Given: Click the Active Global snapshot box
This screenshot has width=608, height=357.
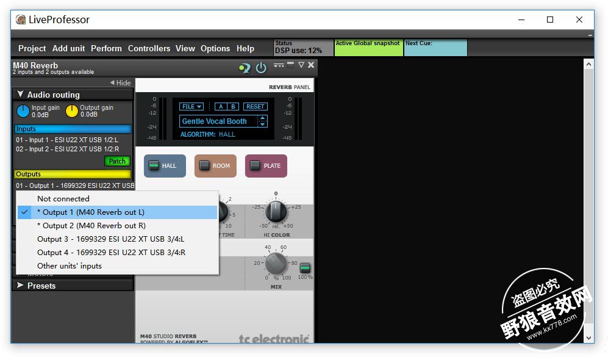Looking at the screenshot, I should (368, 48).
